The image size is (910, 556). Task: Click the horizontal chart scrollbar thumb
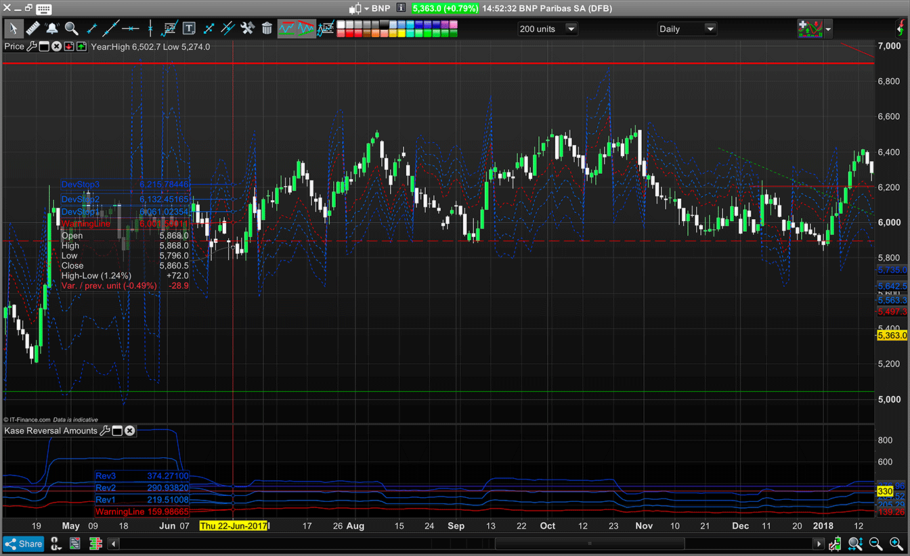pyautogui.click(x=589, y=544)
